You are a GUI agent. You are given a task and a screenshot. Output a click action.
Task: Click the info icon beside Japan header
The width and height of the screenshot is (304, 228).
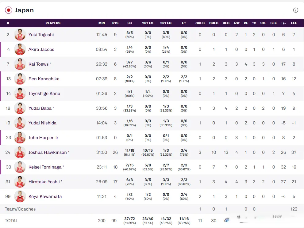pos(295,10)
